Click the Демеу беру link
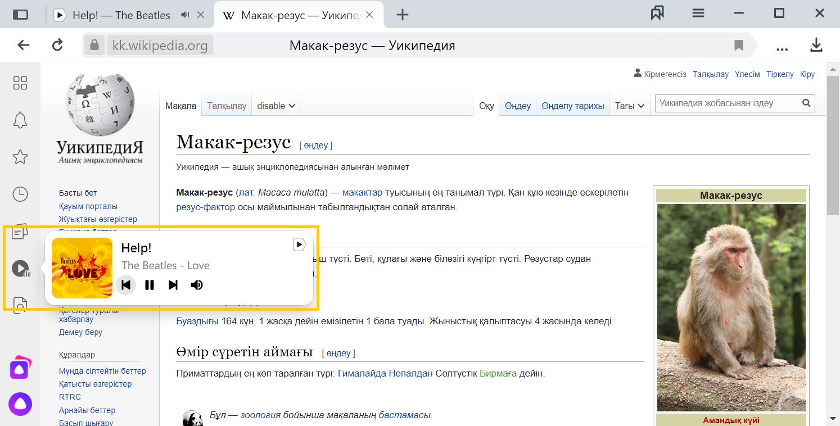This screenshot has width=840, height=426. [x=81, y=332]
